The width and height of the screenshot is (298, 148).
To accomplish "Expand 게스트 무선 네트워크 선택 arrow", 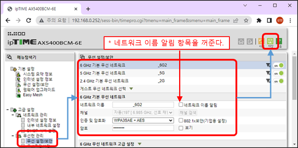I will [x=132, y=89].
